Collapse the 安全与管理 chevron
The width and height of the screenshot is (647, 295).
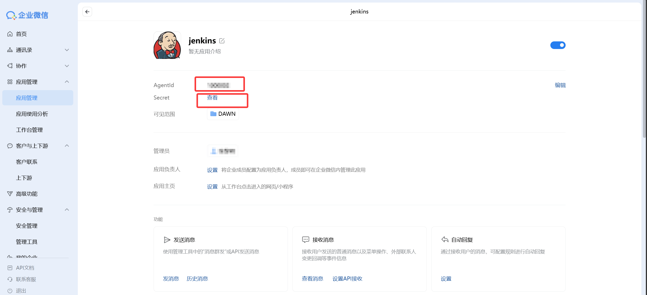[x=67, y=210]
